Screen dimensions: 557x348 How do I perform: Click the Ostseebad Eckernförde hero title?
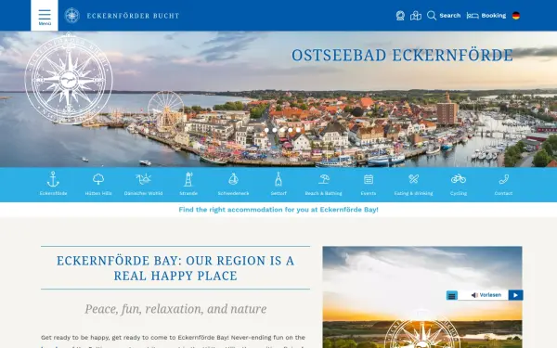[x=402, y=56]
